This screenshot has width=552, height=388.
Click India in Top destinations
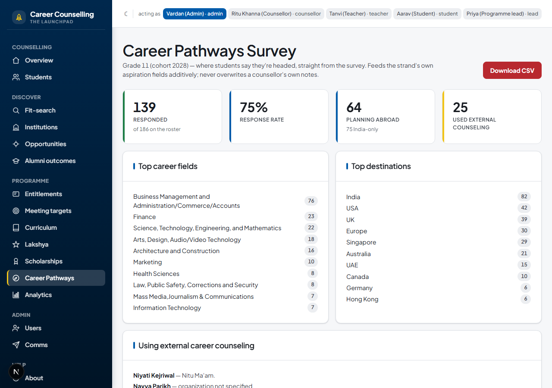439,197
